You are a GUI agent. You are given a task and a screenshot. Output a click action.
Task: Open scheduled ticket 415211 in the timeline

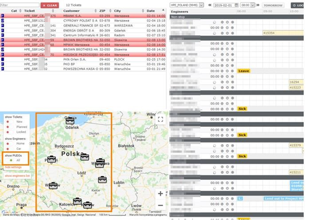296,172
